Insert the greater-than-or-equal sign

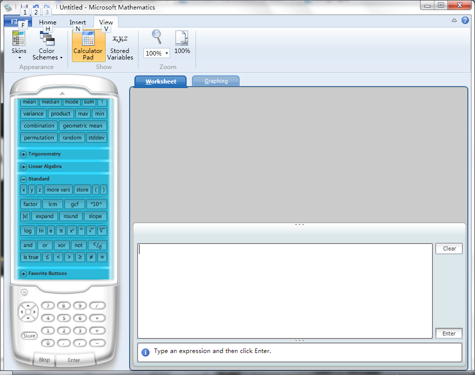click(80, 257)
